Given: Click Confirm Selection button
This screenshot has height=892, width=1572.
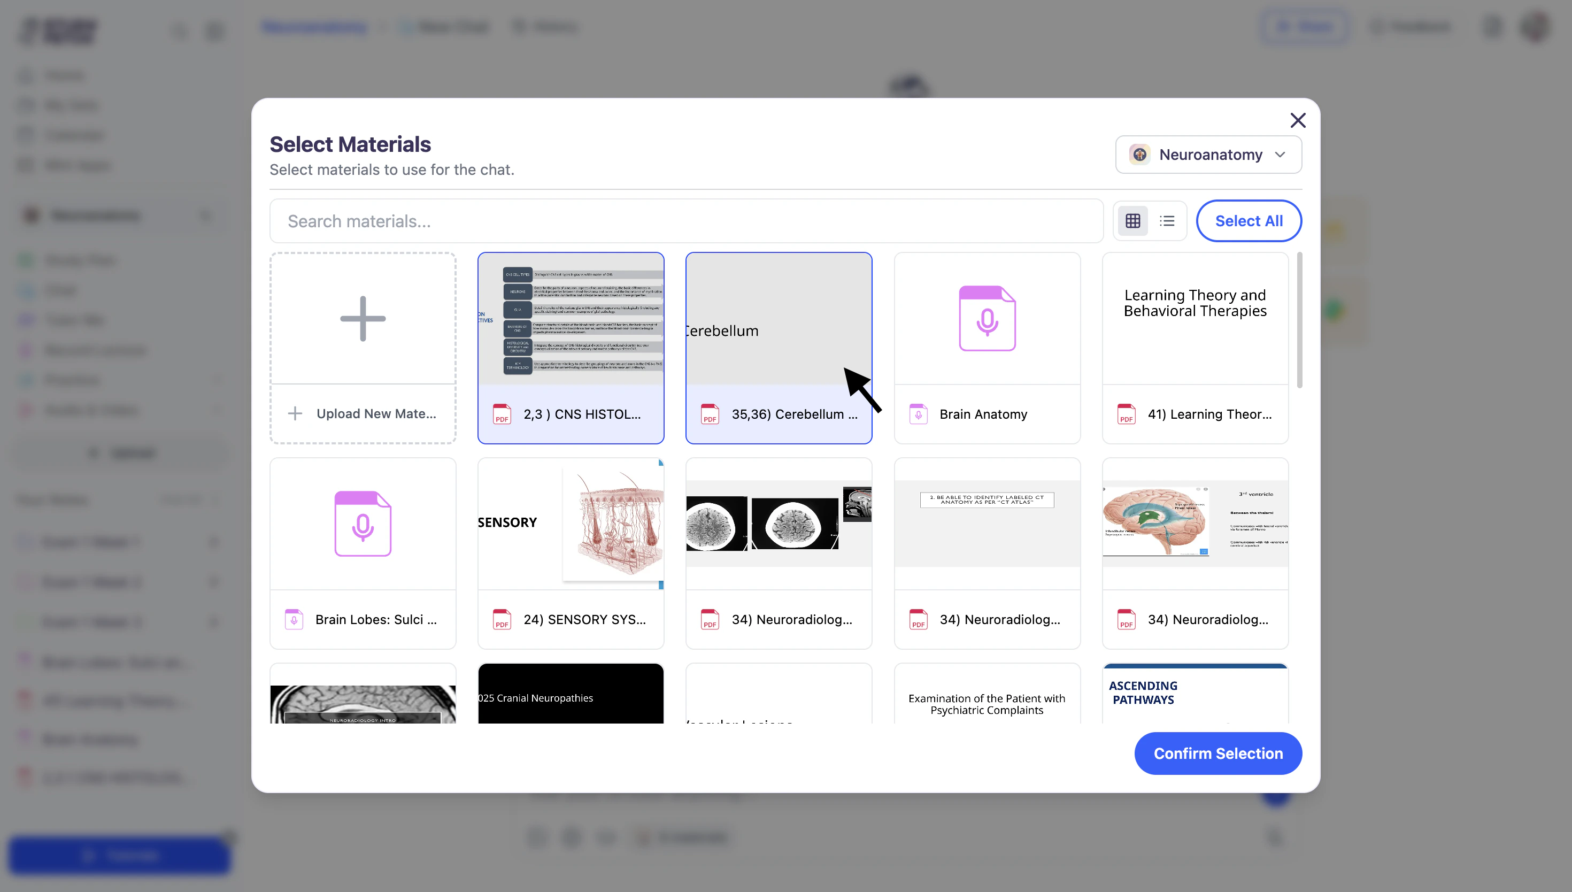Looking at the screenshot, I should (x=1217, y=753).
